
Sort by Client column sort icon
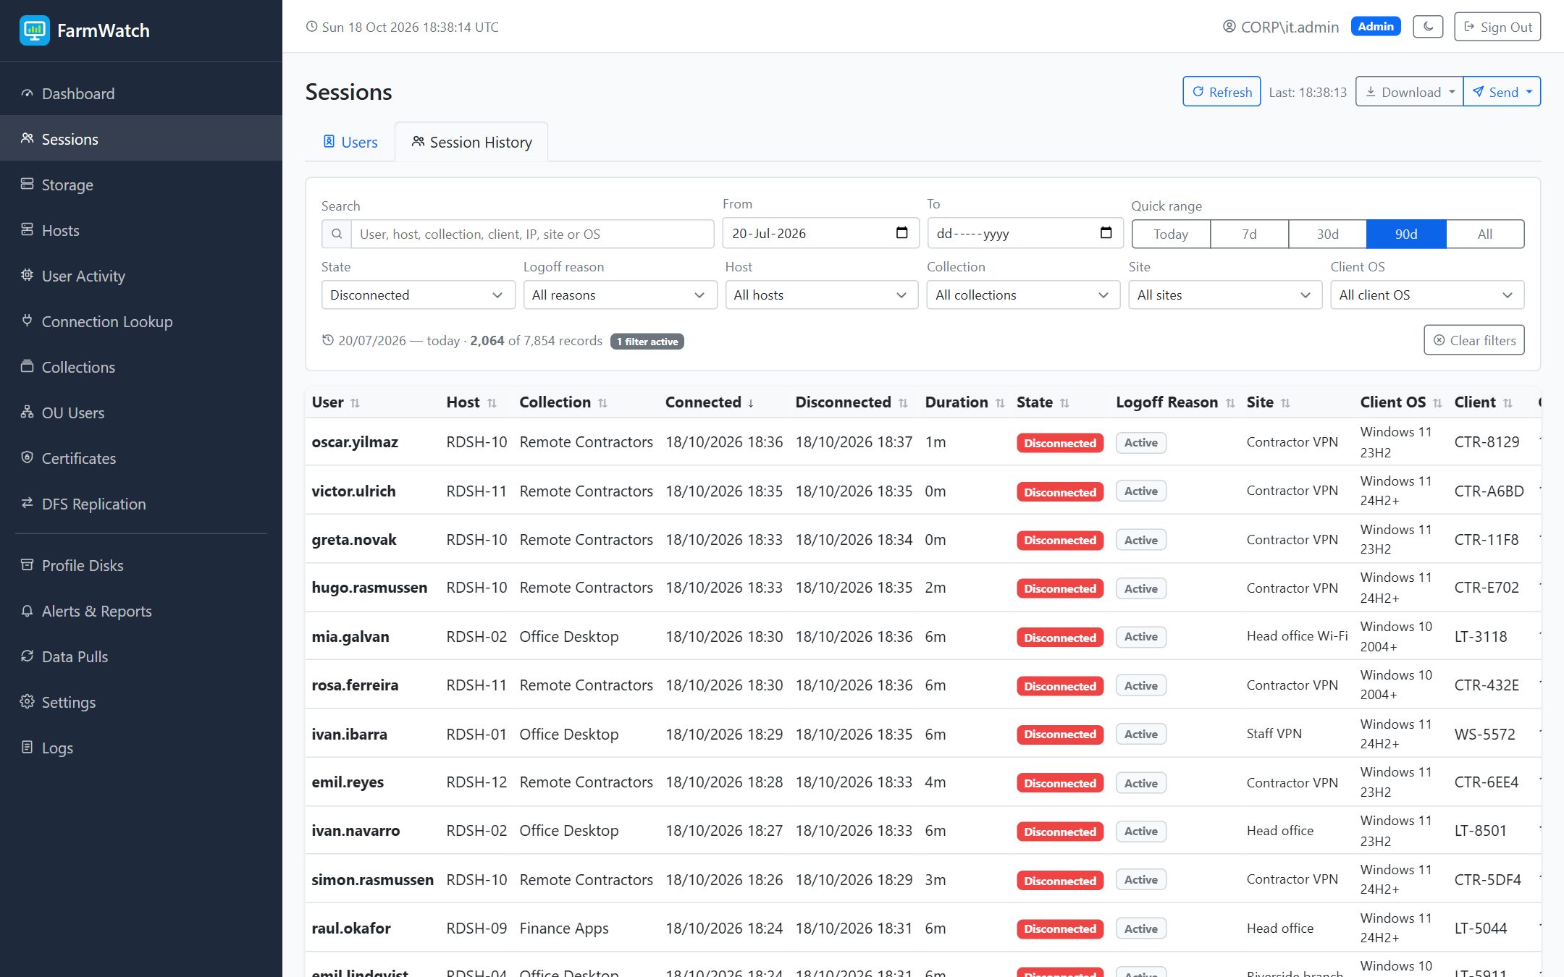tap(1508, 403)
